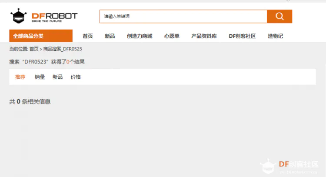The image size is (326, 177).
Task: Sort results by 销量 tab
Action: pos(40,77)
